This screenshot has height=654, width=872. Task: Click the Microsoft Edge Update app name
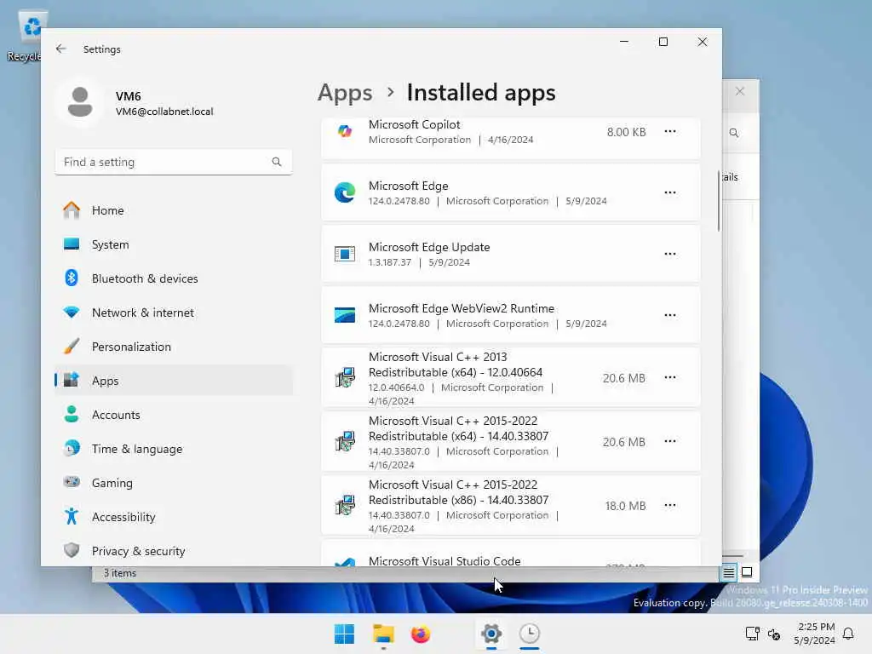(x=429, y=247)
